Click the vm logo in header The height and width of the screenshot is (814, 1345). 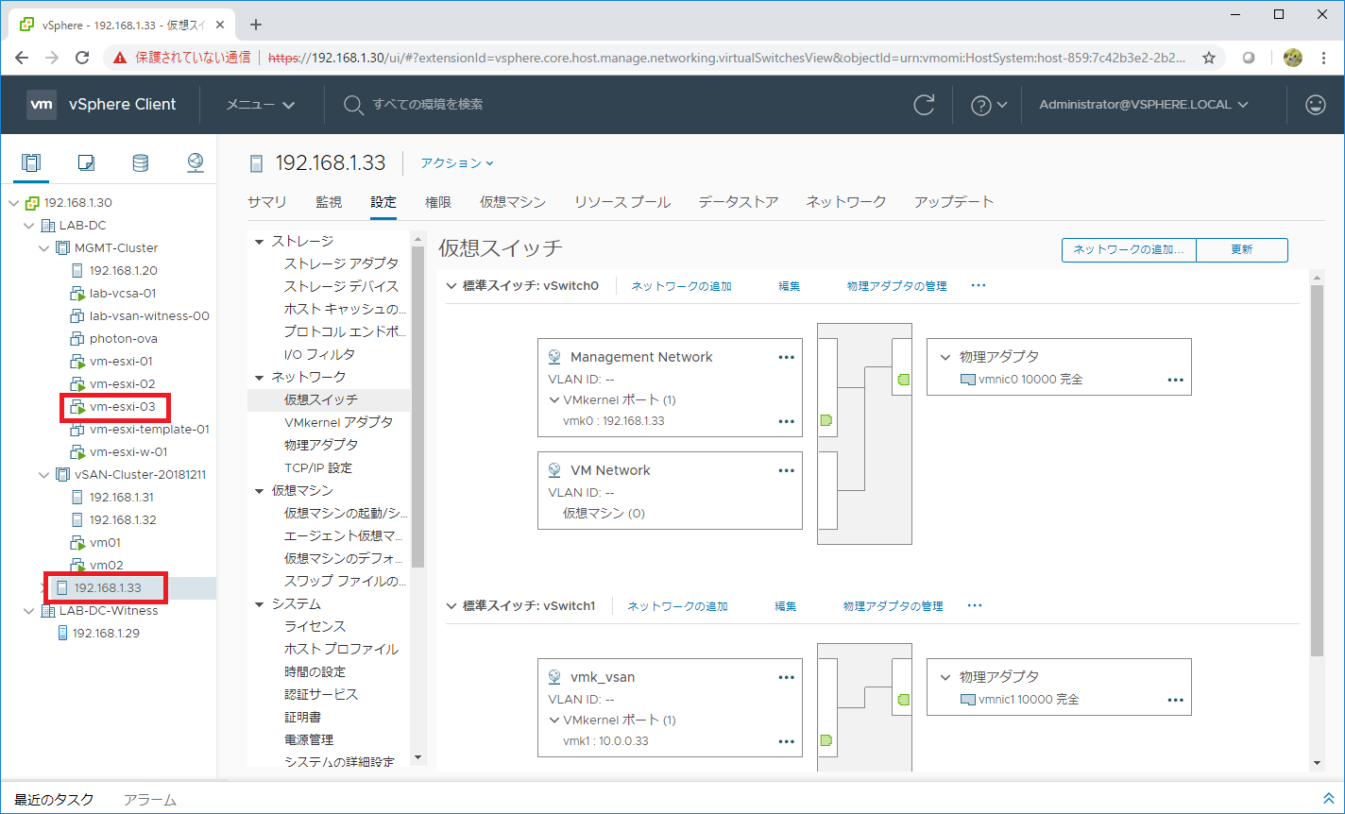tap(41, 105)
